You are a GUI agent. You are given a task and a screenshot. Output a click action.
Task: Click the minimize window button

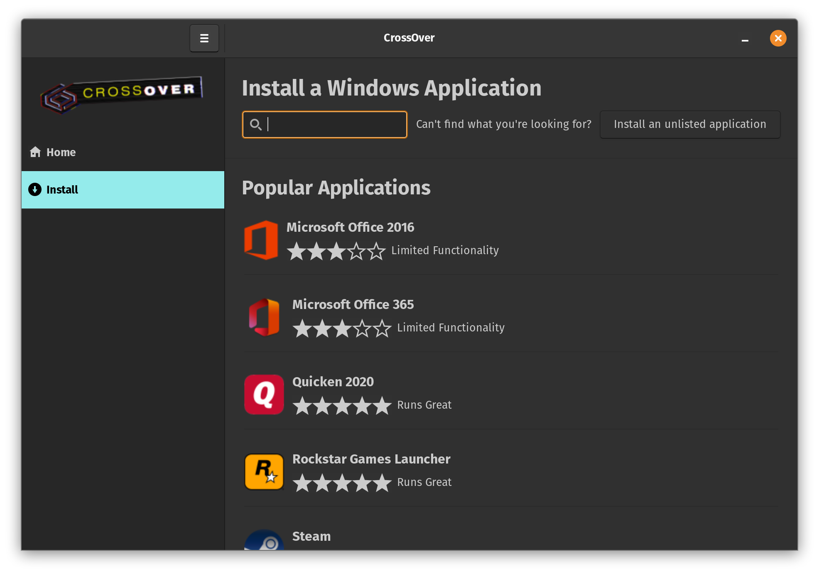(745, 39)
